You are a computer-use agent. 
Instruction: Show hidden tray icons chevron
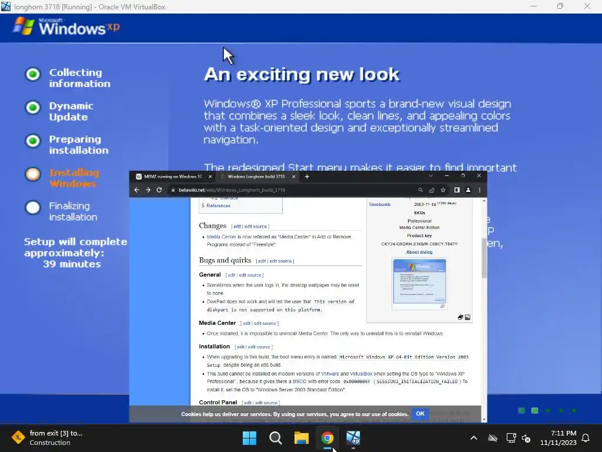coord(474,438)
